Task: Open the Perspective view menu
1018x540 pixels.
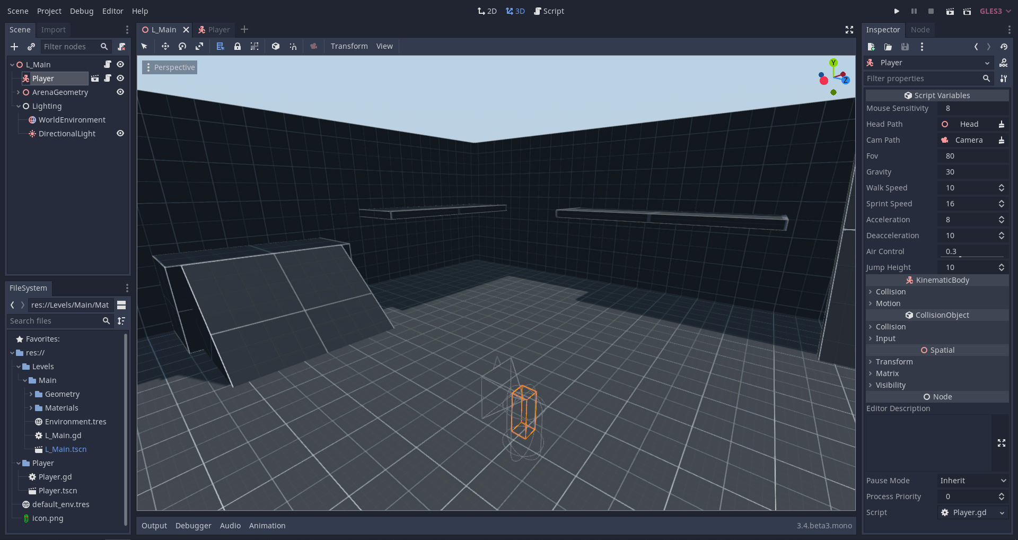Action: point(170,67)
